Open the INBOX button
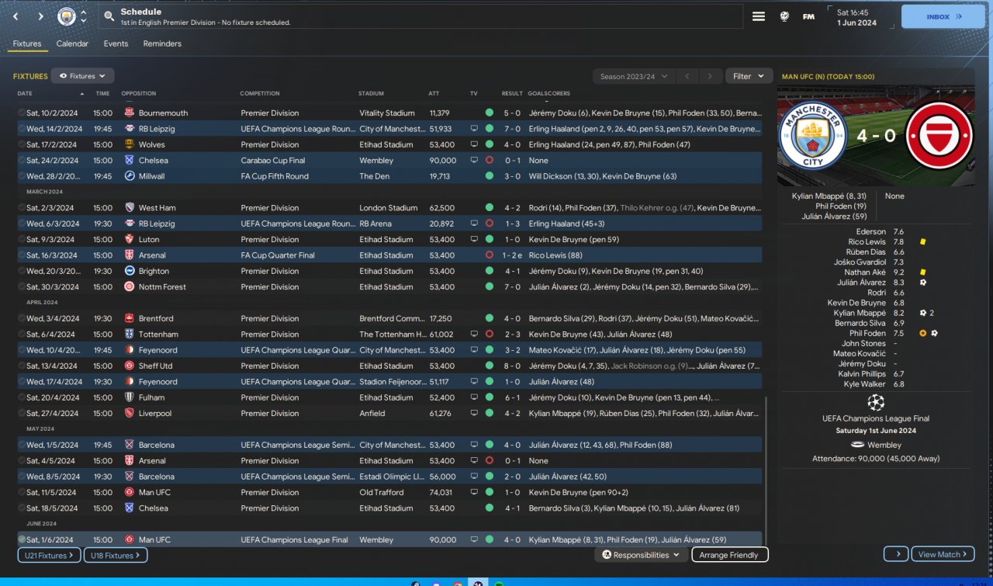This screenshot has height=586, width=993. [x=943, y=16]
